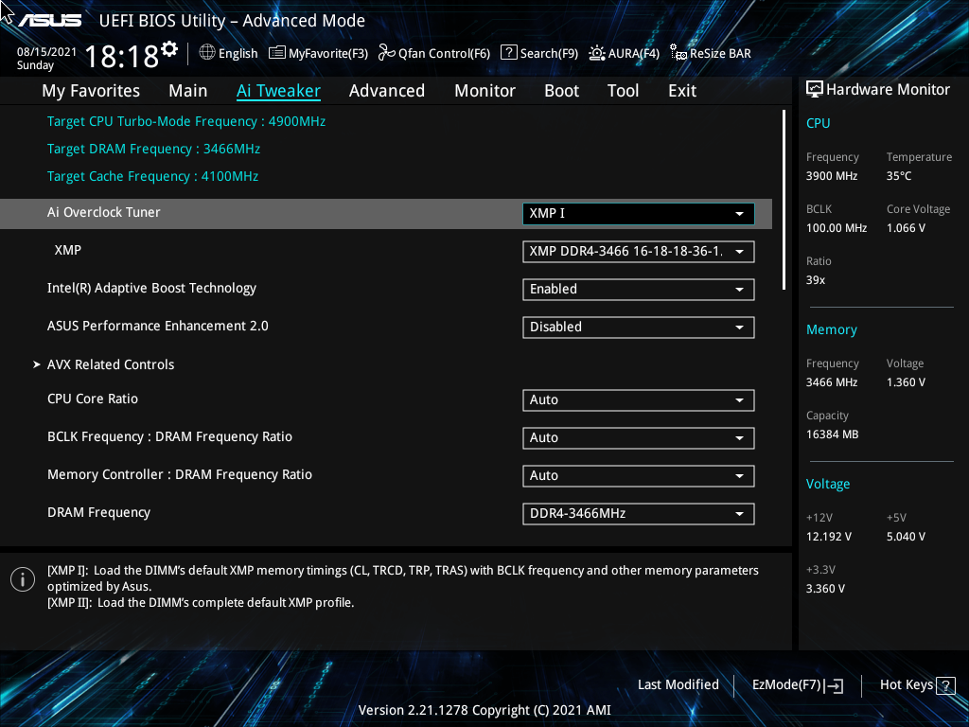969x727 pixels.
Task: Switch to EzMode(F7)
Action: pos(798,685)
